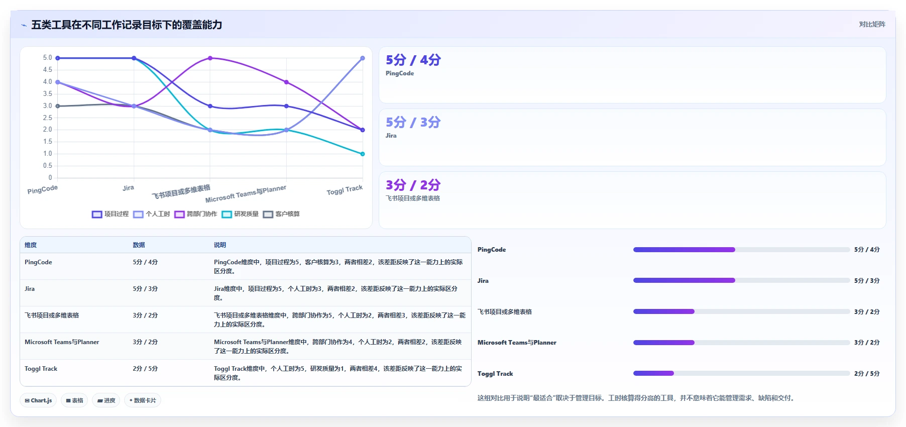Toggle the 客户核算 legend item
The width and height of the screenshot is (906, 427).
click(281, 215)
